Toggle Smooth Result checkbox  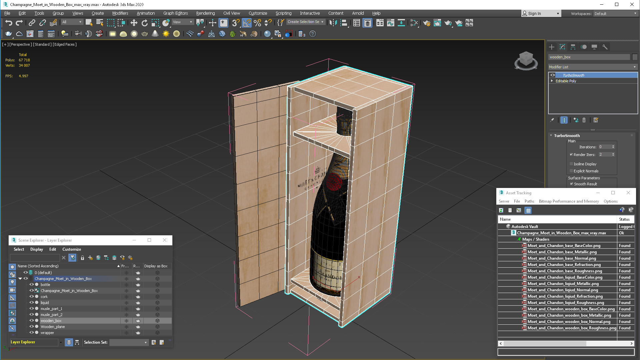571,184
